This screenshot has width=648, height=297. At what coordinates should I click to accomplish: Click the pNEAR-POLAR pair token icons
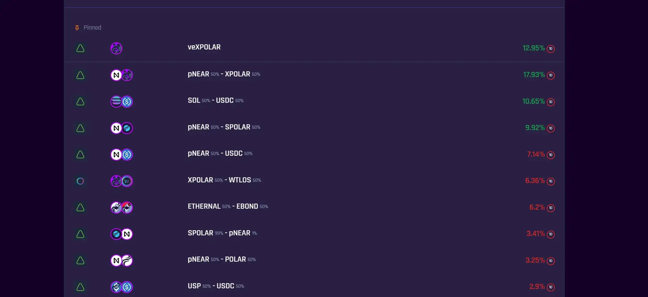122,261
